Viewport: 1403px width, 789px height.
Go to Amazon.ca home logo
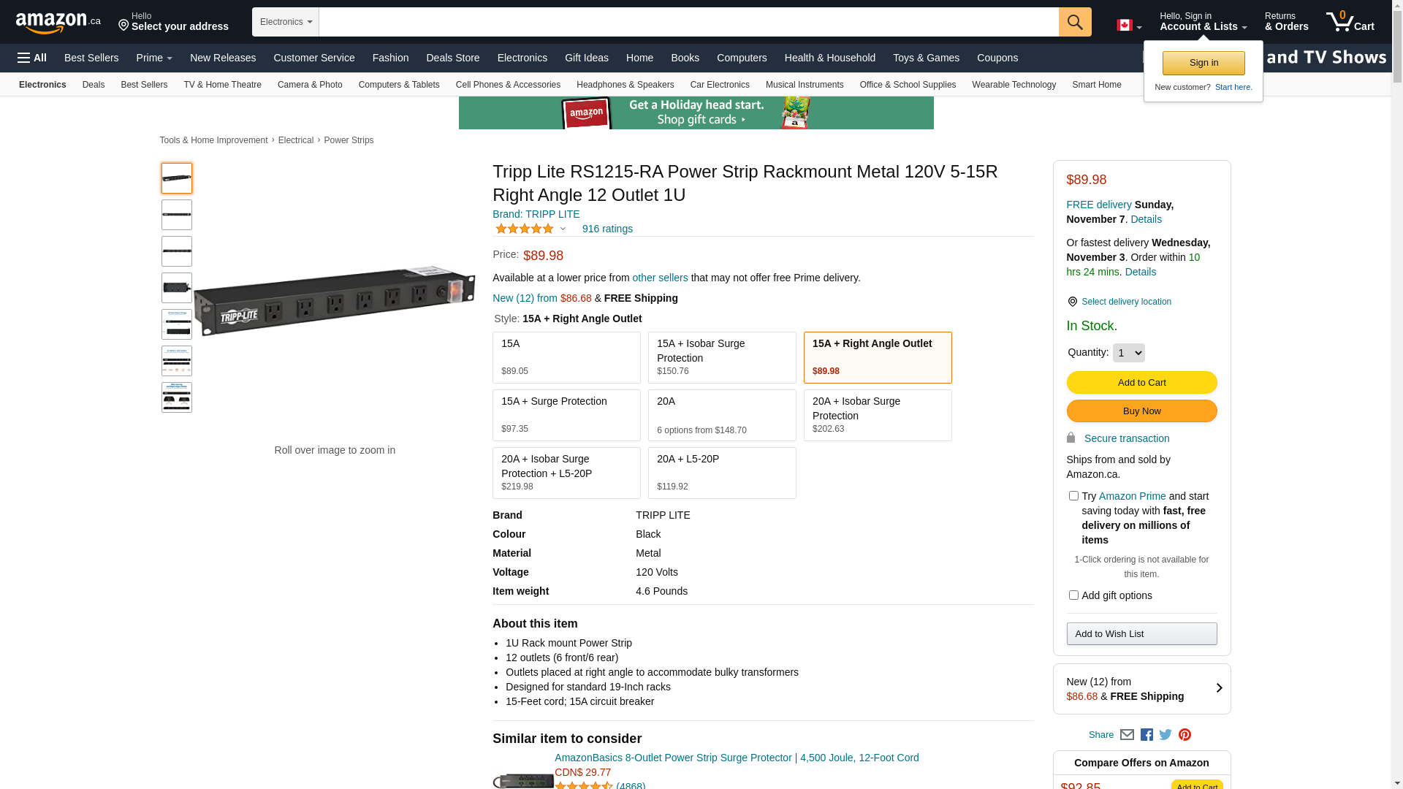tap(58, 23)
